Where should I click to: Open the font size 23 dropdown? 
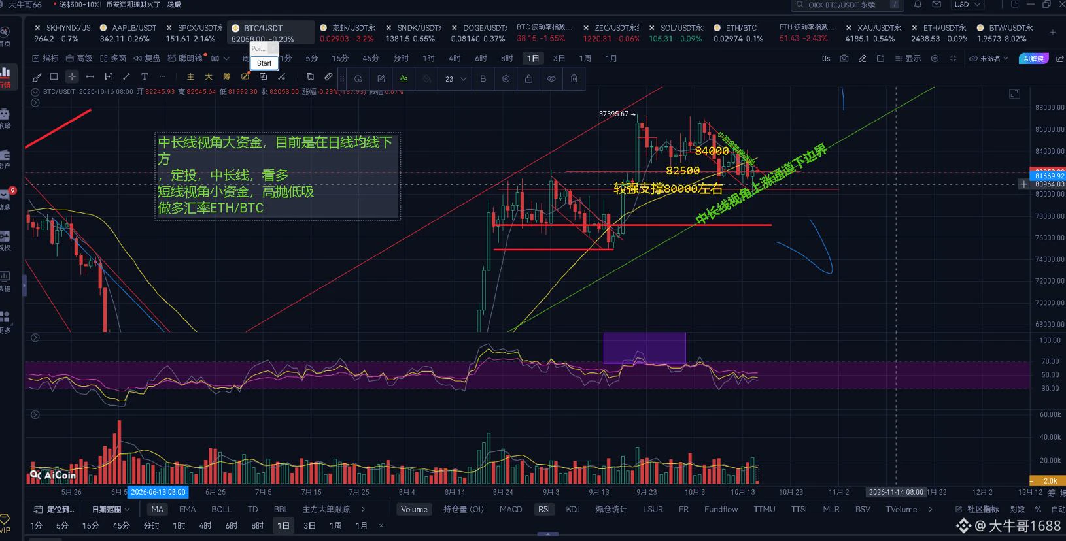455,79
